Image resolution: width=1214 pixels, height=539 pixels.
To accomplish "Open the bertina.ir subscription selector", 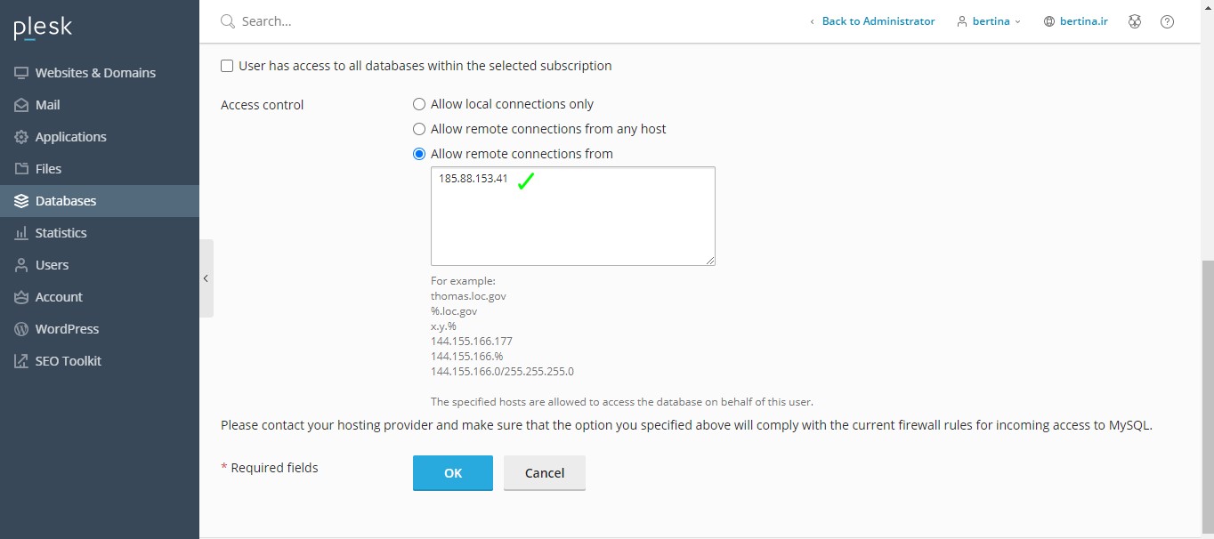I will pos(1075,21).
